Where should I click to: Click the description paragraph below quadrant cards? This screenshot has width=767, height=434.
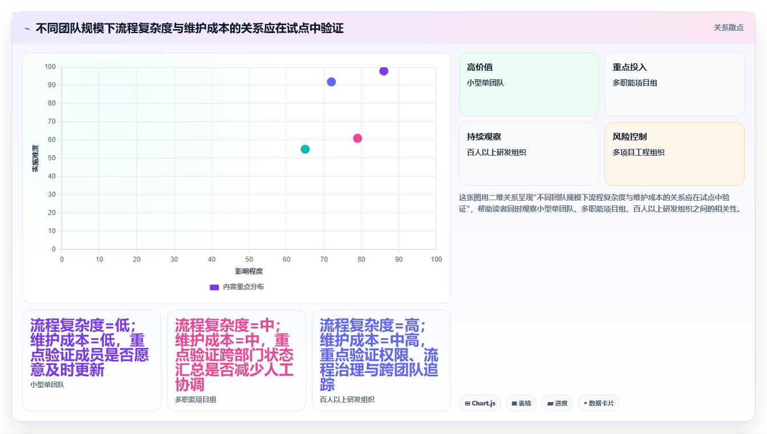point(602,203)
